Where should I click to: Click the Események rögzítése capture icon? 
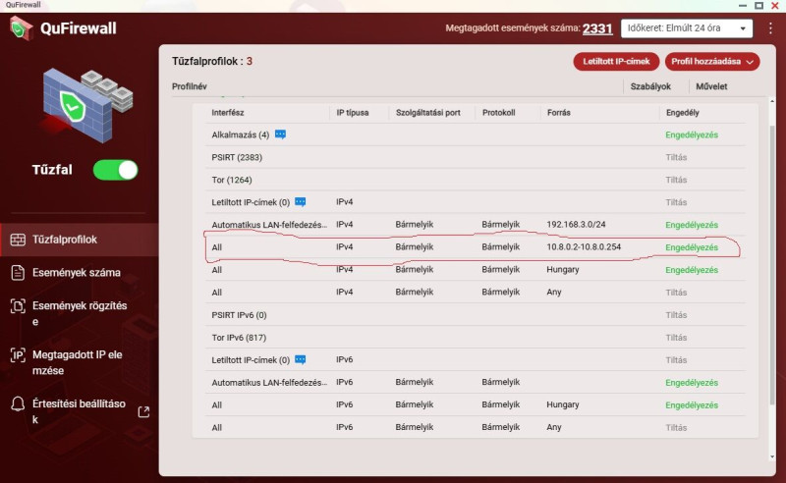[x=18, y=305]
